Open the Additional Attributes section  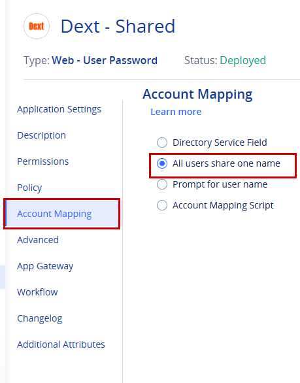[61, 344]
